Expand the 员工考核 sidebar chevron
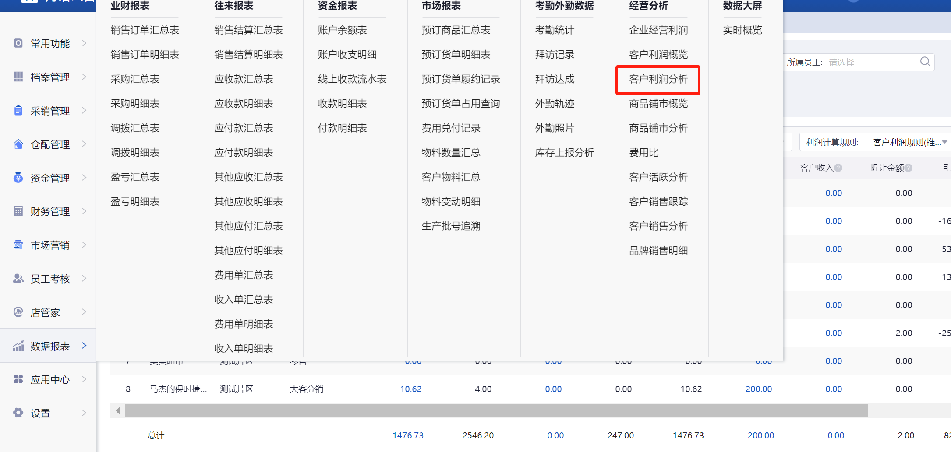The width and height of the screenshot is (951, 452). click(84, 279)
